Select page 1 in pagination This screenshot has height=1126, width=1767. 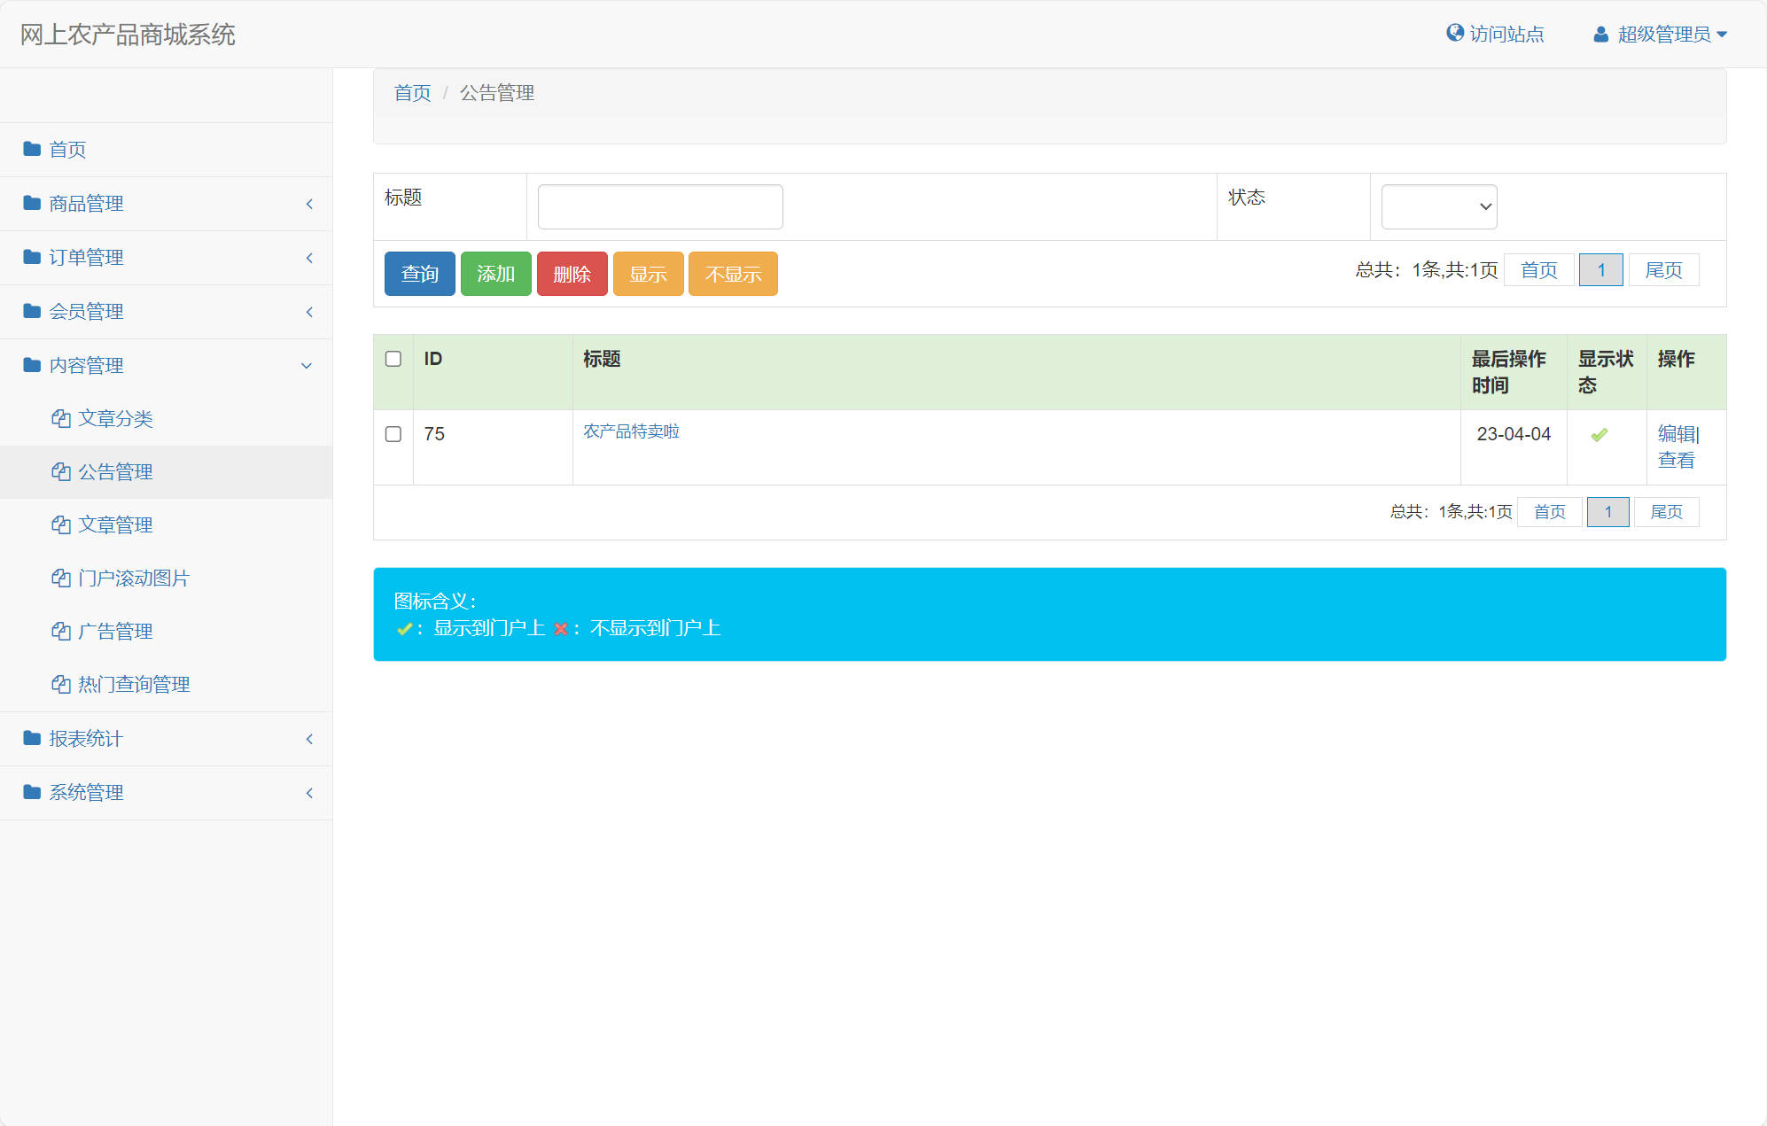click(1600, 270)
